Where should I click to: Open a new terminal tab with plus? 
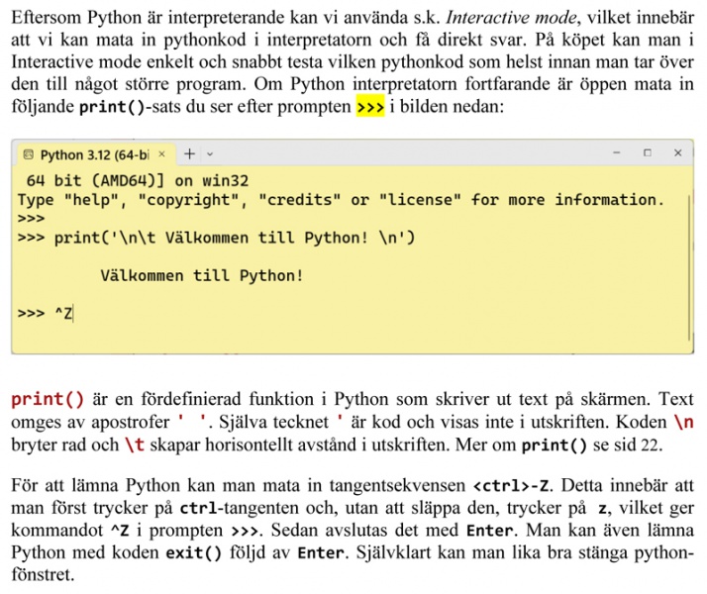pos(188,154)
